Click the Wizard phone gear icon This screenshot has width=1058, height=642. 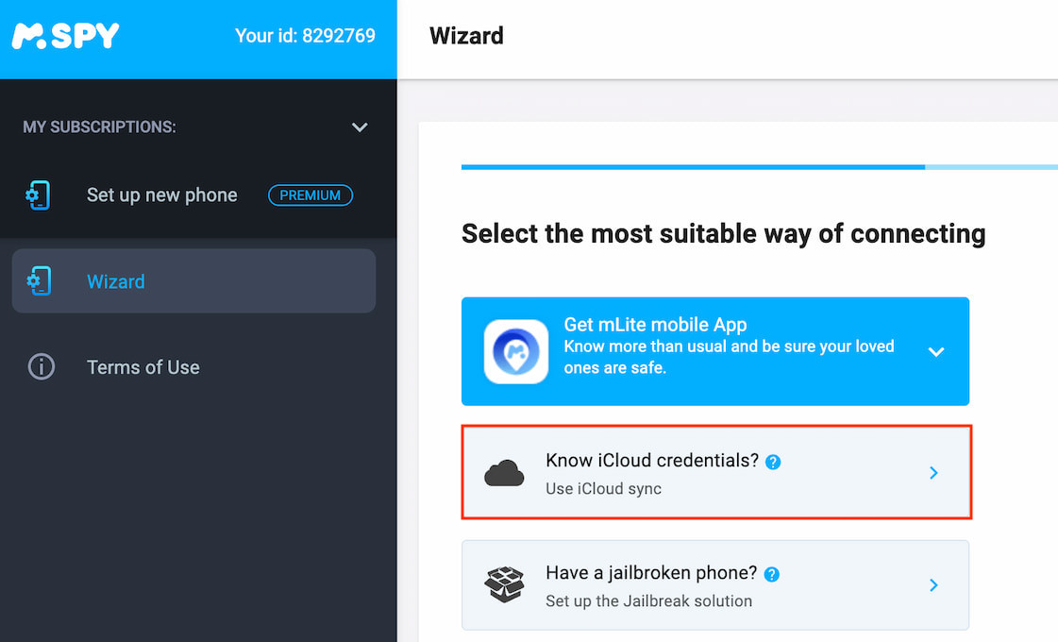point(38,281)
